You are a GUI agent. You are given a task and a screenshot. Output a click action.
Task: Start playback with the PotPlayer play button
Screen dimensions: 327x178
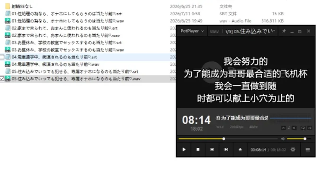click(x=184, y=149)
